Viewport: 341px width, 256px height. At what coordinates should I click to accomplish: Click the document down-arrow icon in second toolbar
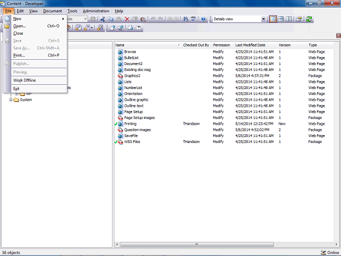[131, 28]
